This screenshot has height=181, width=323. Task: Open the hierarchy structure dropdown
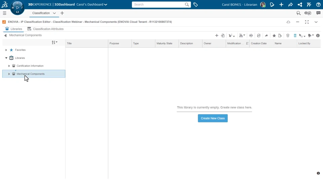[x=242, y=36]
